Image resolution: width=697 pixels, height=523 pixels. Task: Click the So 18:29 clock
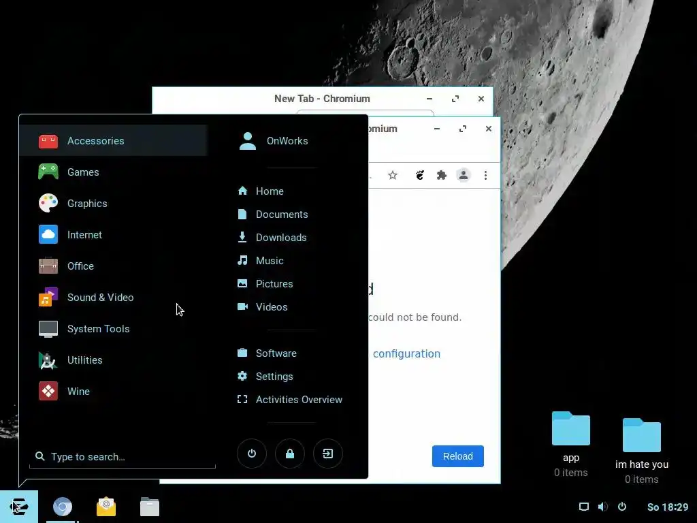click(x=668, y=507)
